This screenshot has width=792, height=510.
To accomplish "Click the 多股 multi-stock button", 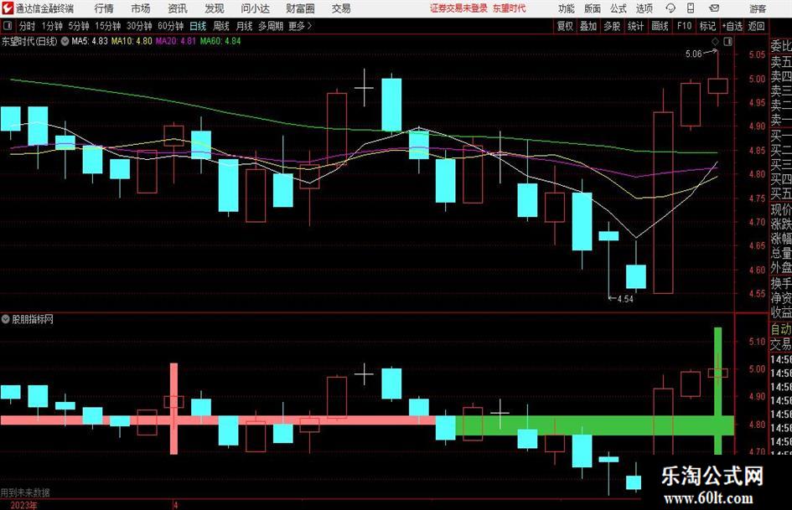I will tap(612, 26).
